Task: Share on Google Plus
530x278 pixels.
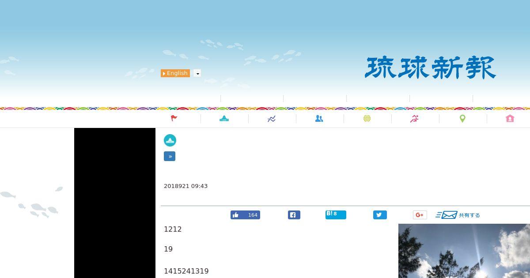Action: pos(420,215)
